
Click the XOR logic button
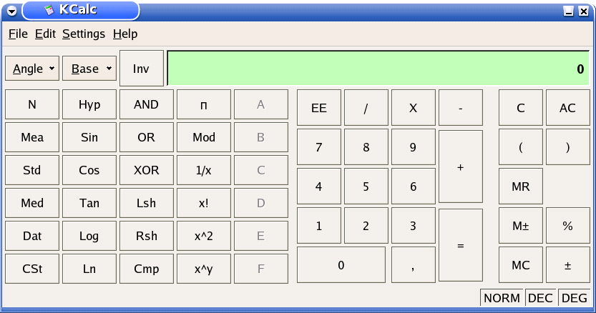point(147,170)
